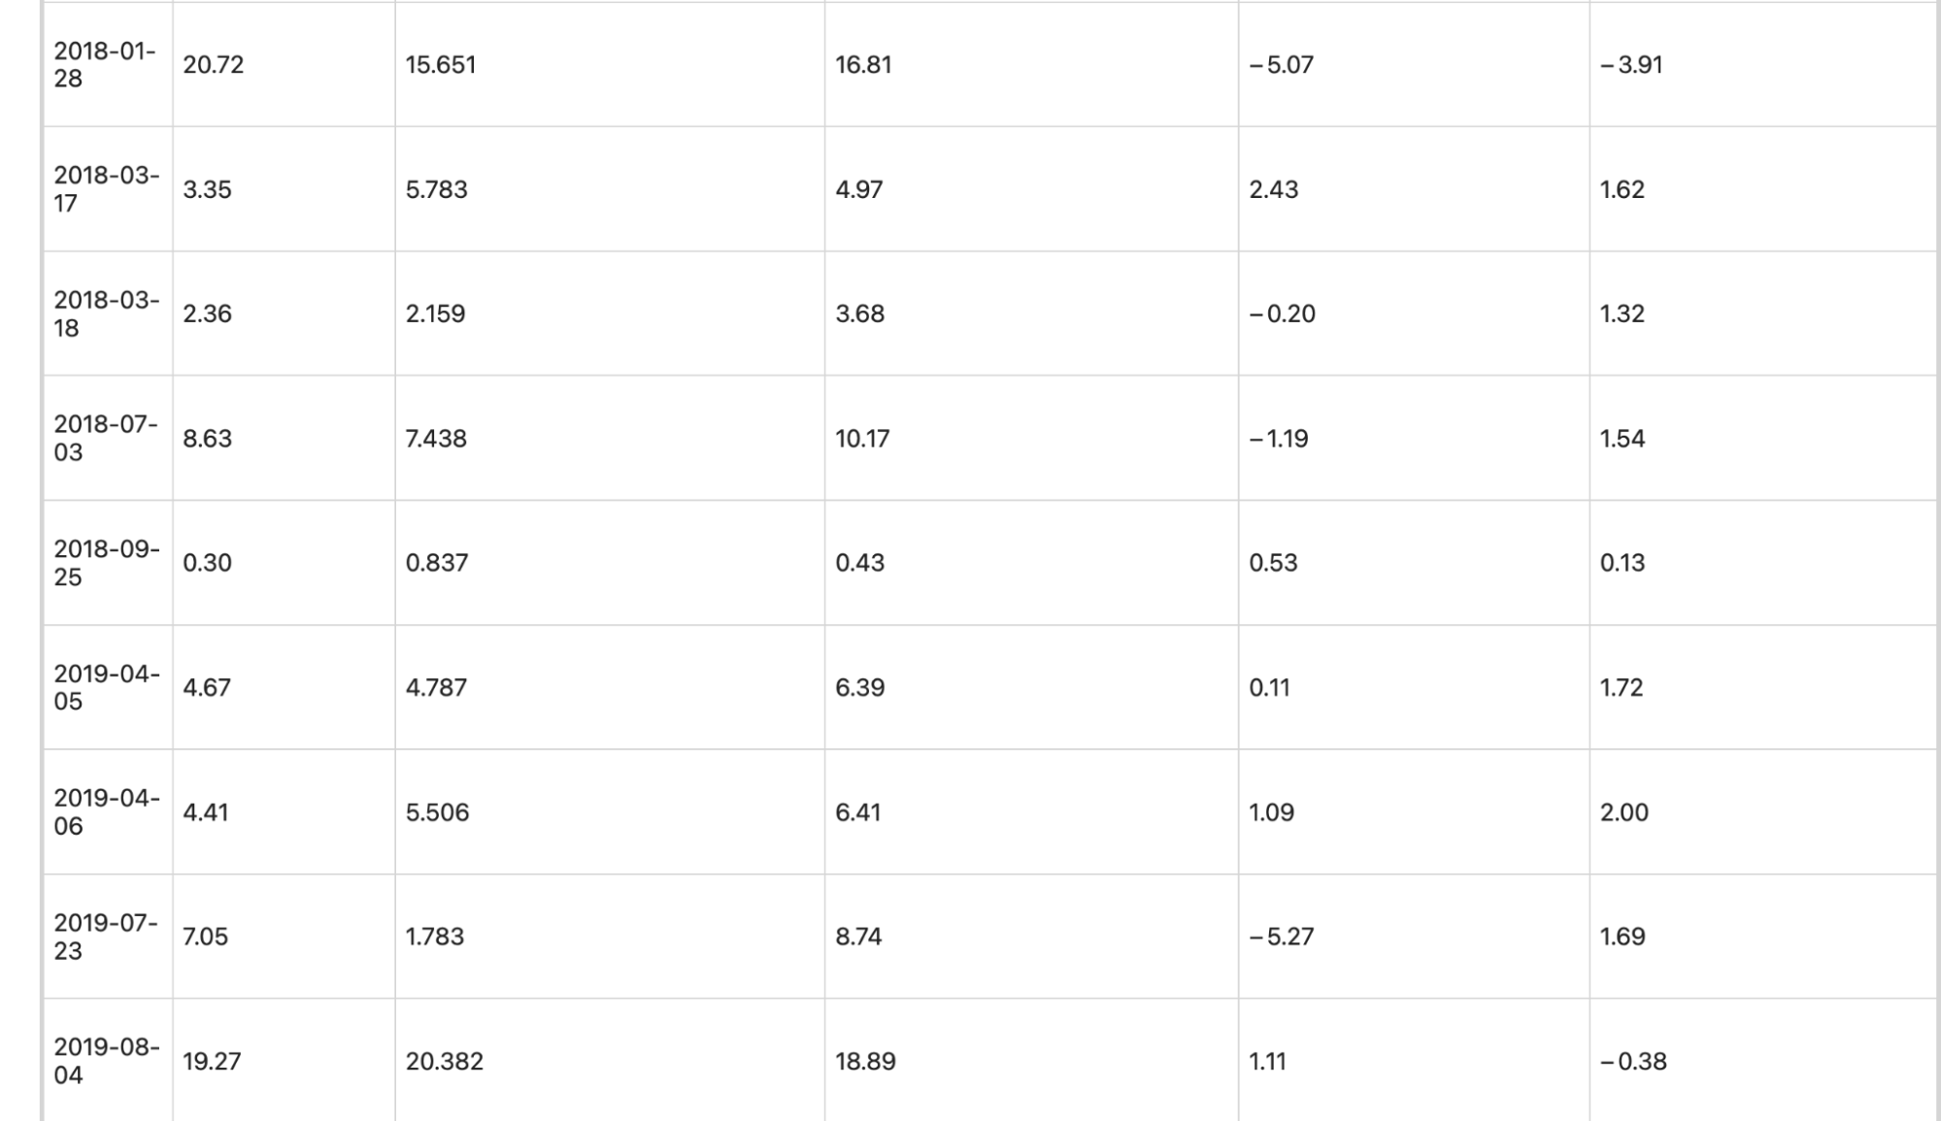Click the 20.382 value cell
This screenshot has height=1121, width=1941.
pyautogui.click(x=610, y=1060)
